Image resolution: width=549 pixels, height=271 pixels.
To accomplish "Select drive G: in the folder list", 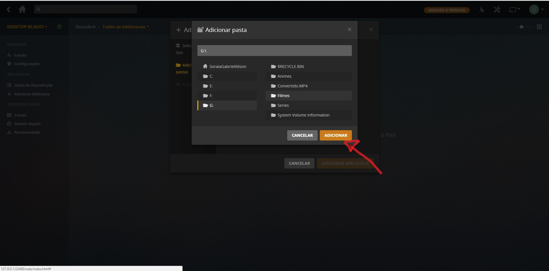I will (227, 105).
